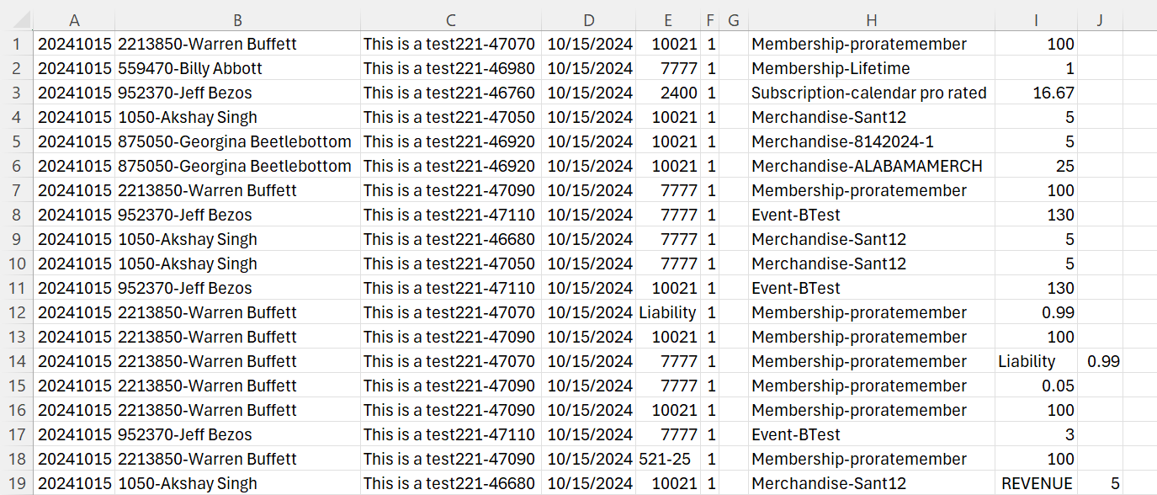The height and width of the screenshot is (495, 1157).
Task: Select the test221-46760 cell in row 3
Action: coord(450,93)
